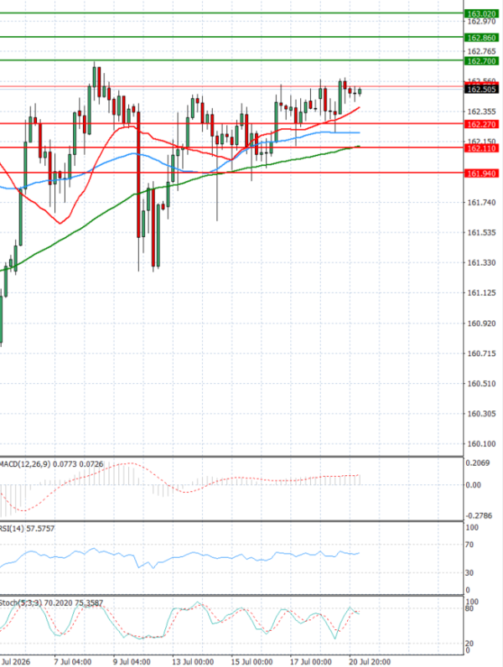The image size is (503, 667).
Task: Click the 7 Jul 04:00 time axis label
Action: point(72,662)
